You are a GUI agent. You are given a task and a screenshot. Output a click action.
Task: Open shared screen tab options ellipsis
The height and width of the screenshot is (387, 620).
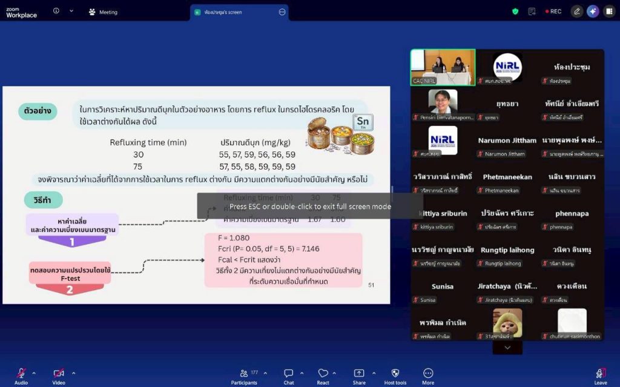pos(282,12)
